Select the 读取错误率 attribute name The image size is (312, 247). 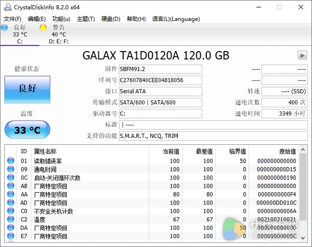(48, 161)
